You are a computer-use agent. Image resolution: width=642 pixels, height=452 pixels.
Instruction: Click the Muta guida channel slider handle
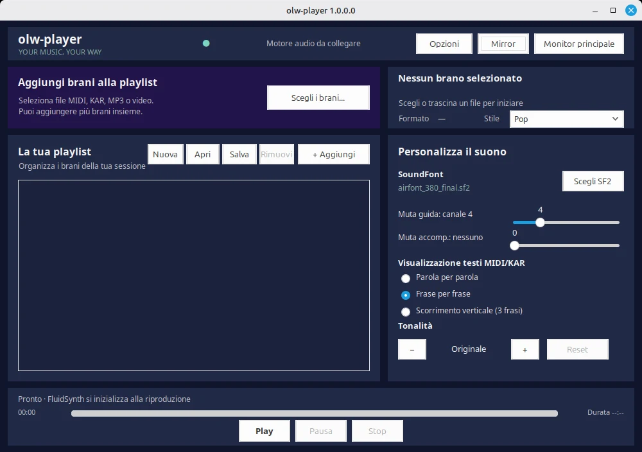[540, 222]
